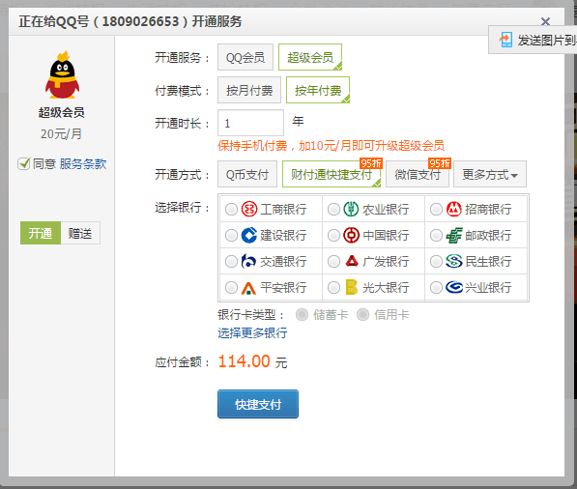Choose 按月付费 payment mode

[249, 90]
